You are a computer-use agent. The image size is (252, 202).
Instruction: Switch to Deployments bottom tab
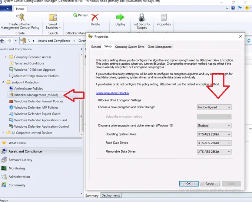111,195
